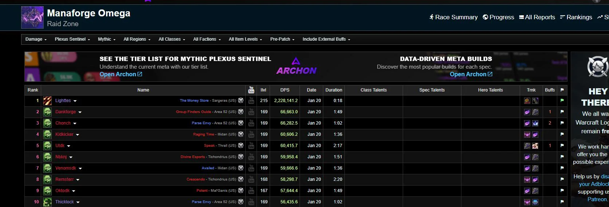Sort table by DPS column
This screenshot has width=609, height=207.
point(285,90)
